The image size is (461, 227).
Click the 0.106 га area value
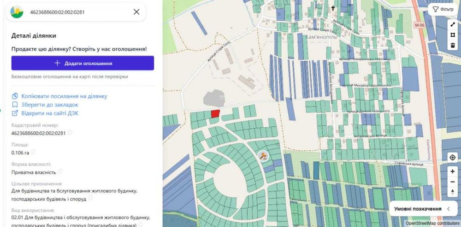(20, 153)
